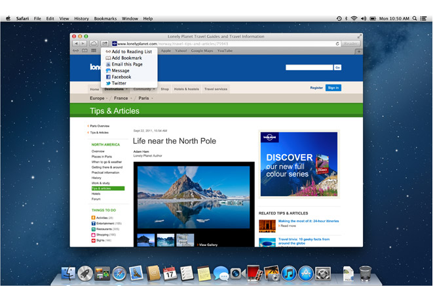Click the Lonely Planet search input field

(x=309, y=68)
